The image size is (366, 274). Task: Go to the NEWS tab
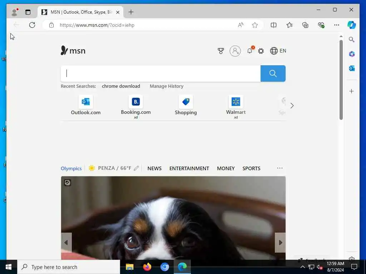pyautogui.click(x=154, y=168)
